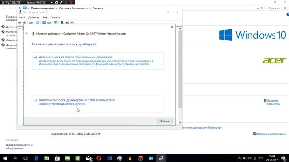289x162 pixels.
Task: Open the Файл menu
Action: click(22, 18)
